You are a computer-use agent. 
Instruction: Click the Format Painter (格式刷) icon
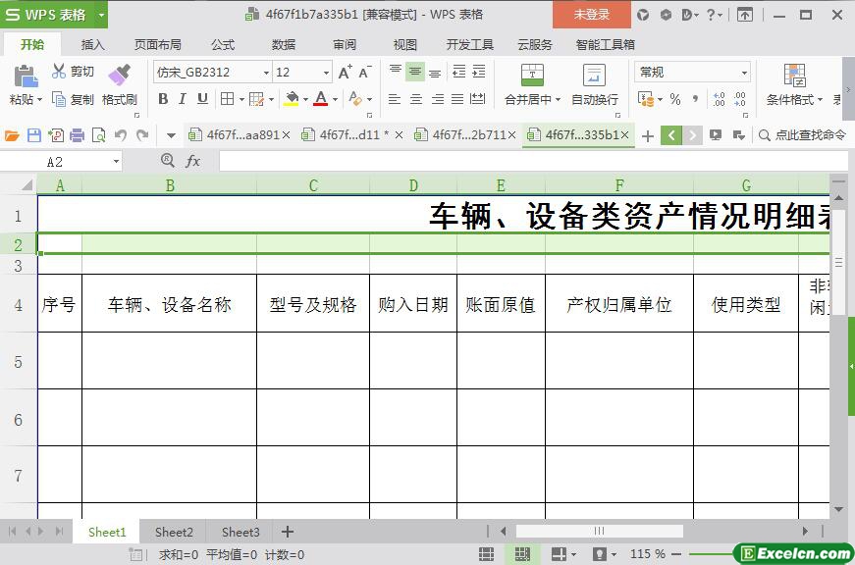tap(119, 75)
